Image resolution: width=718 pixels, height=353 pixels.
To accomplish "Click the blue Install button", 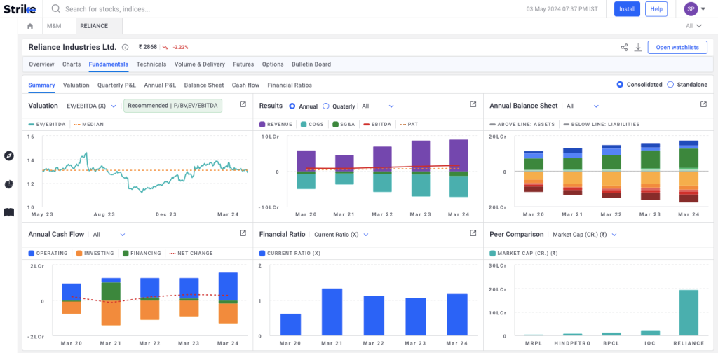I will pos(627,9).
